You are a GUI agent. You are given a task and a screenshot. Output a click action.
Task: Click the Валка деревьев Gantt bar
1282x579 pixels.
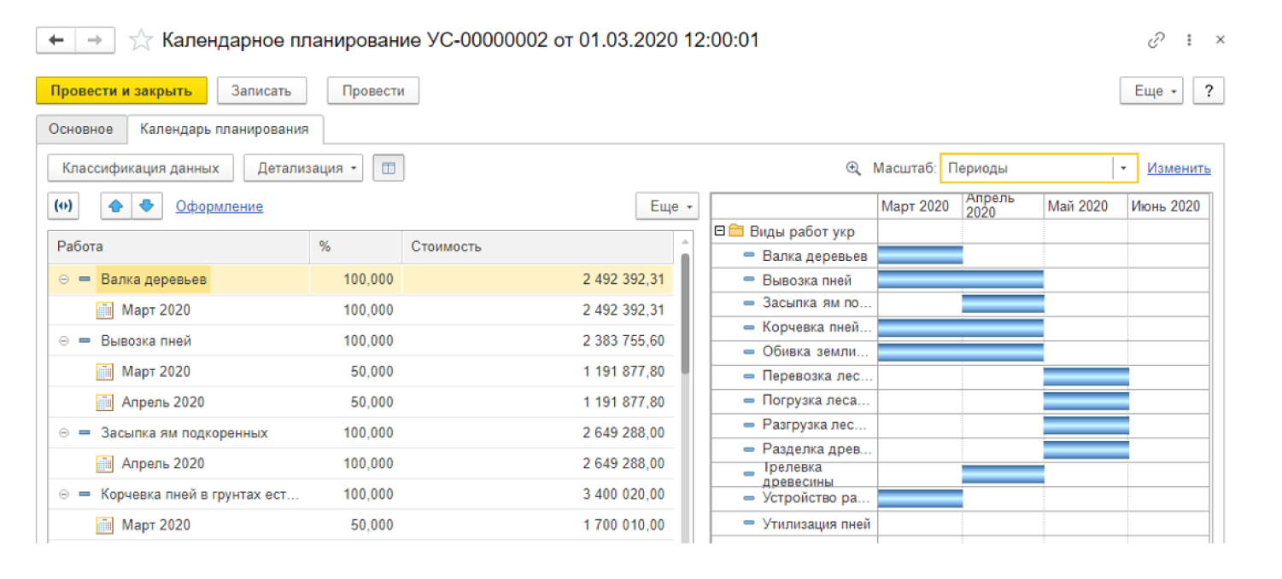point(920,256)
